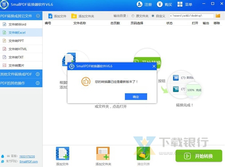Click the Word document icon in illustration
Viewport: 225px width, 167px height.
(176, 78)
